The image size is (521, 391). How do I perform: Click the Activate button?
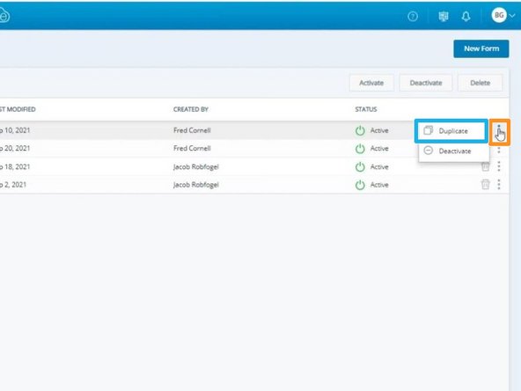(371, 83)
